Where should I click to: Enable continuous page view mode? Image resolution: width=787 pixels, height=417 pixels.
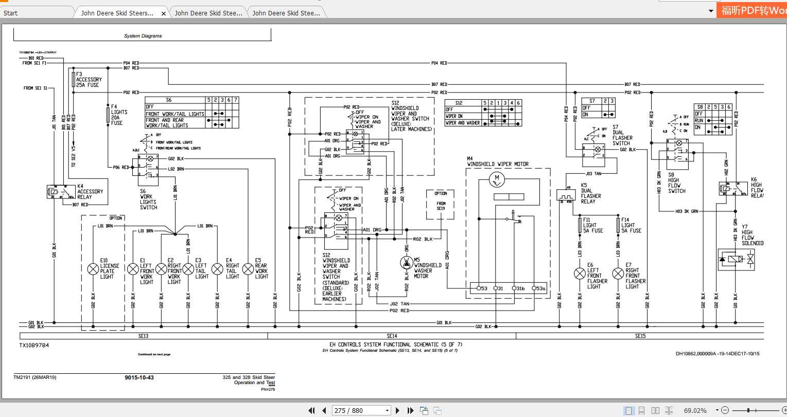click(642, 410)
